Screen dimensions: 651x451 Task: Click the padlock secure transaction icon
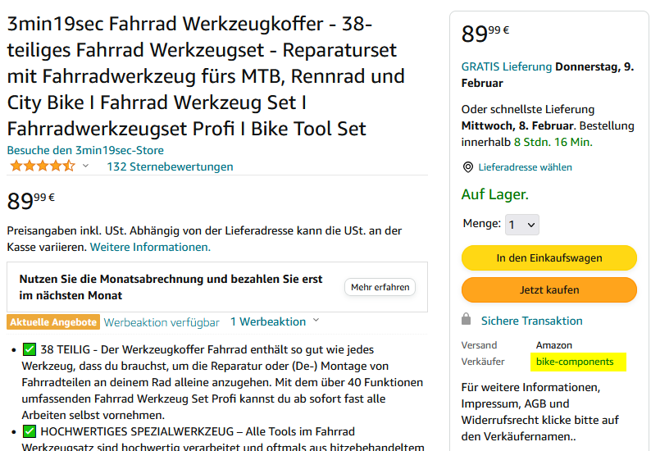[467, 320]
